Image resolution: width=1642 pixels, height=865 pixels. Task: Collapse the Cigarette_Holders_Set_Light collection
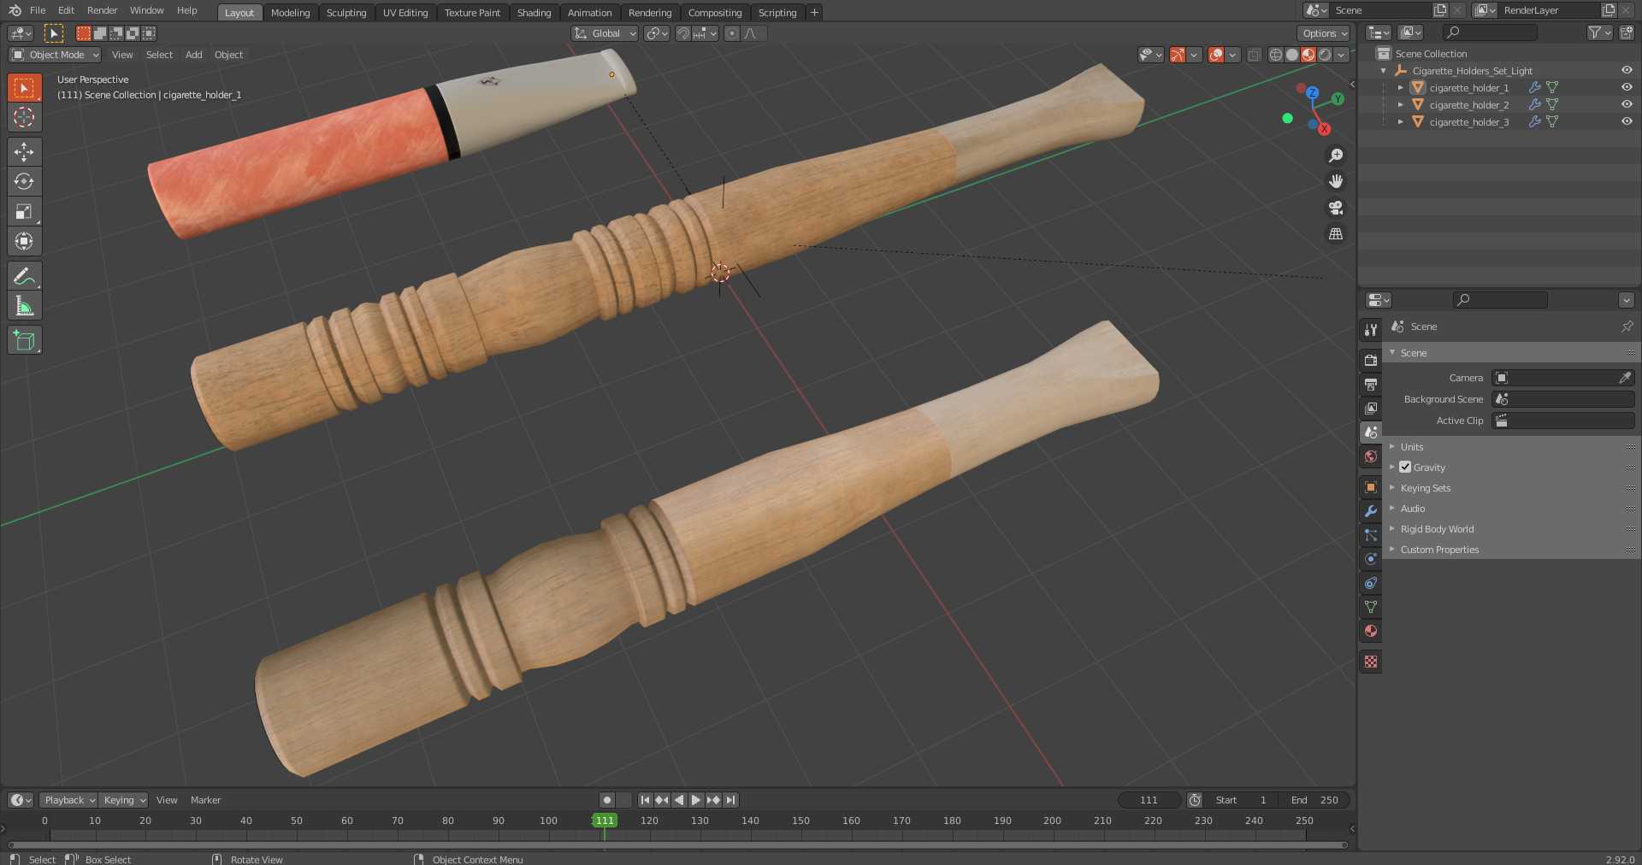(1384, 70)
